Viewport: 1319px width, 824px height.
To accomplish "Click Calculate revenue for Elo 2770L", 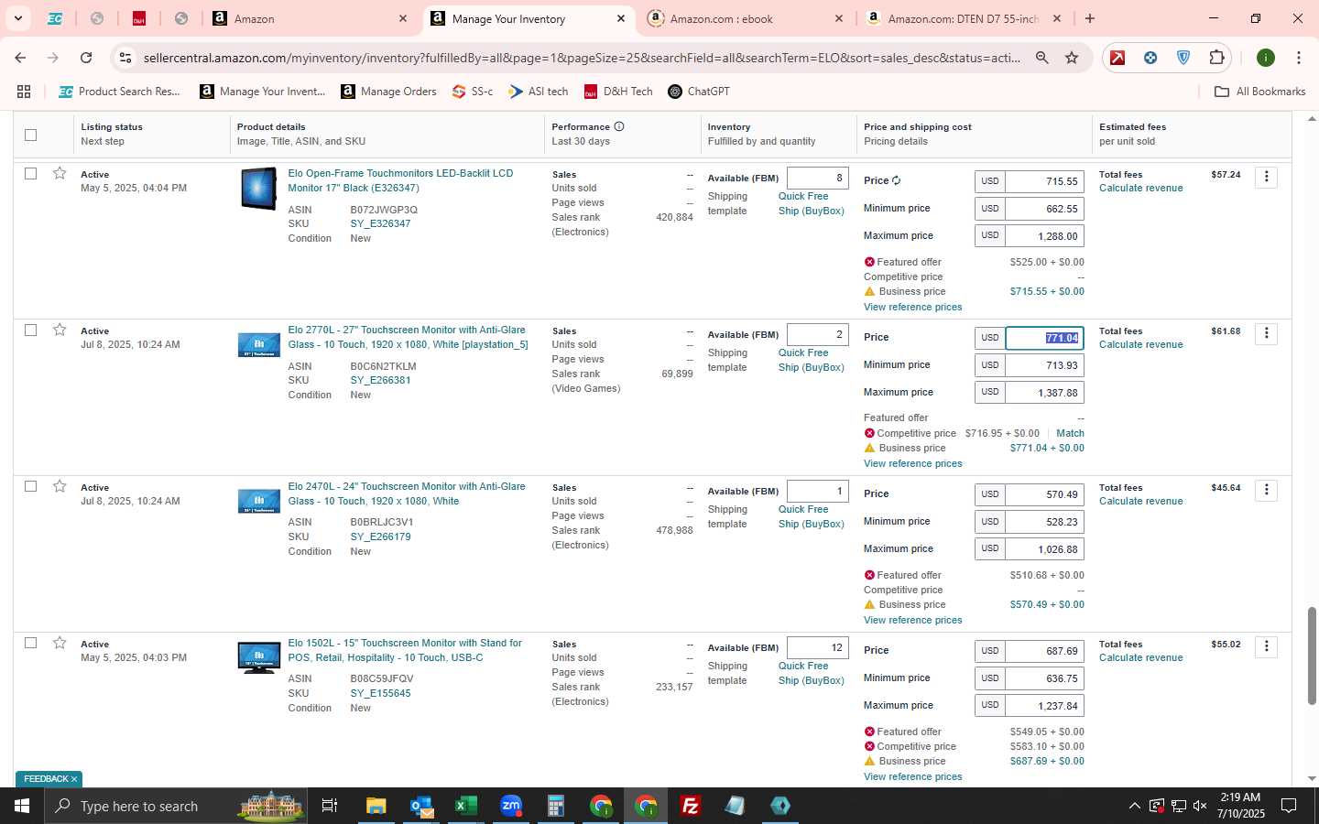I will [1140, 345].
